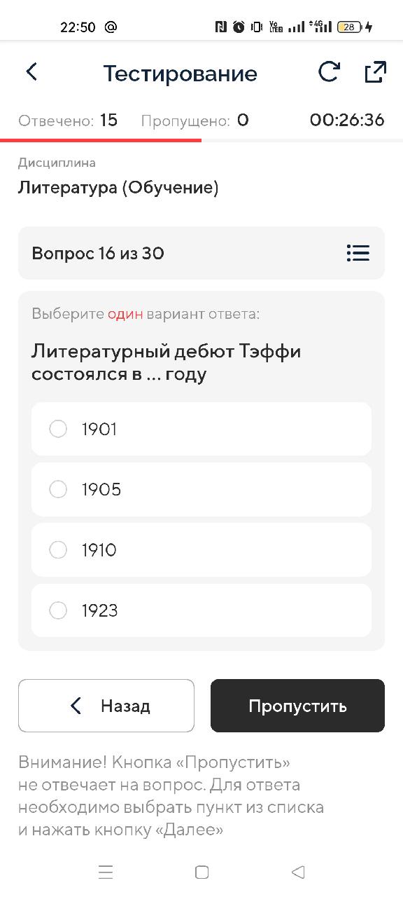The height and width of the screenshot is (897, 403).
Task: Tap the Android back triangle icon
Action: click(x=298, y=872)
